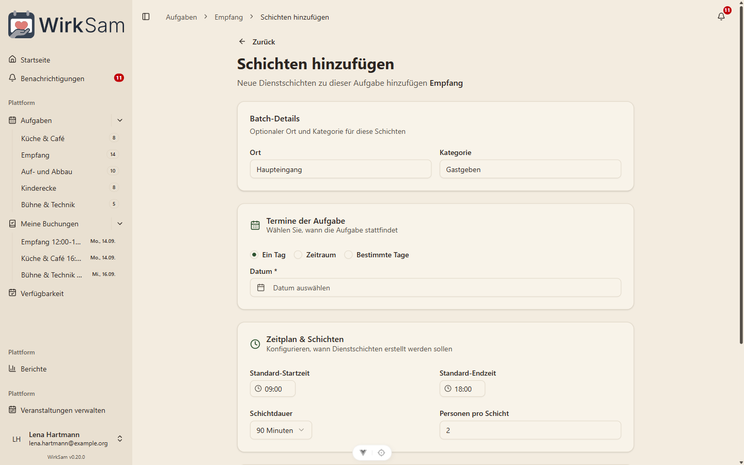The height and width of the screenshot is (465, 744).
Task: Open the Lena Hartmann account switcher
Action: 66,439
